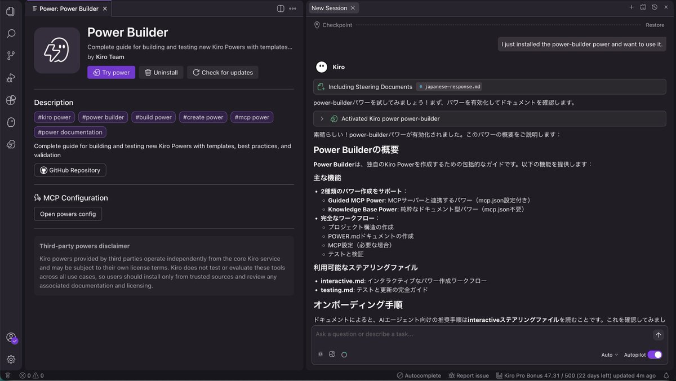Open the Explorer files icon in sidebar
The image size is (676, 381).
click(x=11, y=11)
